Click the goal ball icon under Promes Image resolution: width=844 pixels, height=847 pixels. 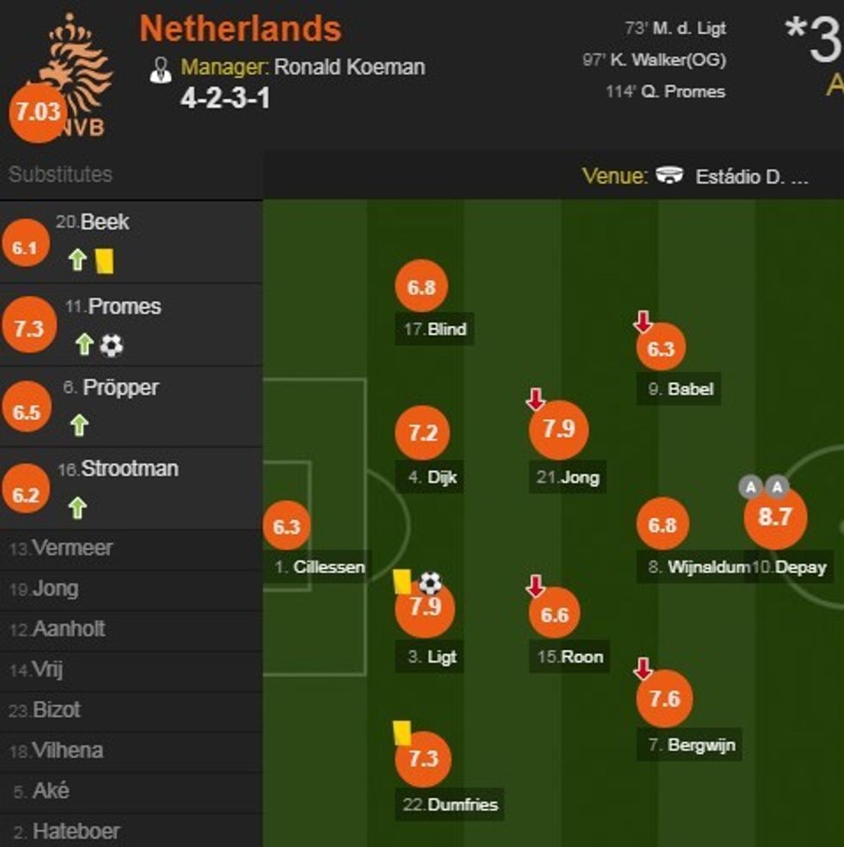point(112,345)
